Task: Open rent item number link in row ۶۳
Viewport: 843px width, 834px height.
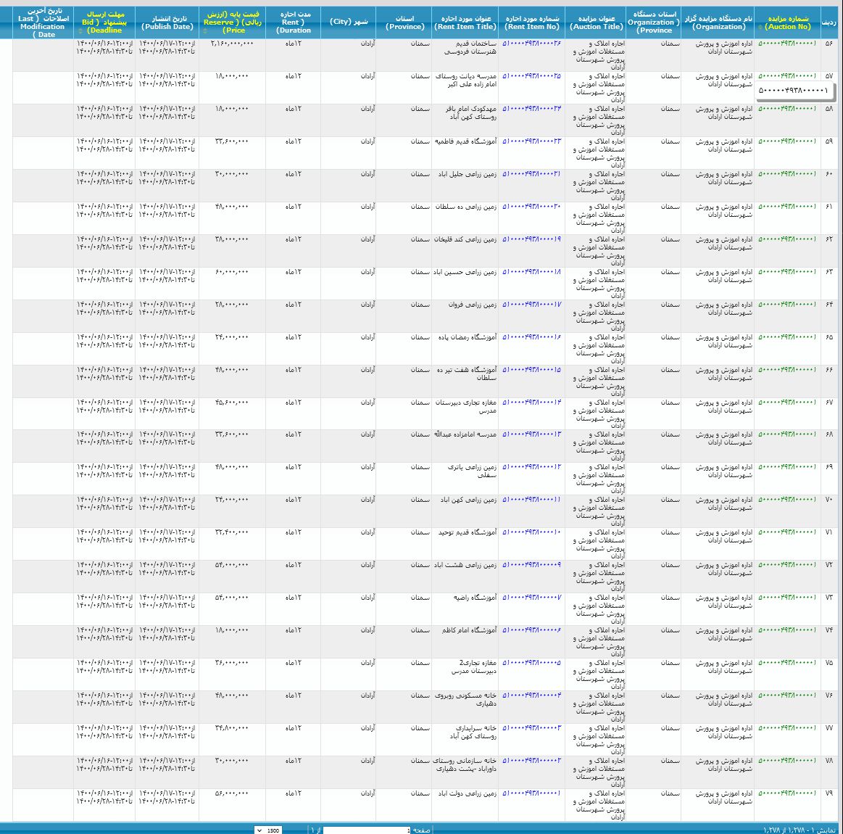Action: tap(531, 272)
